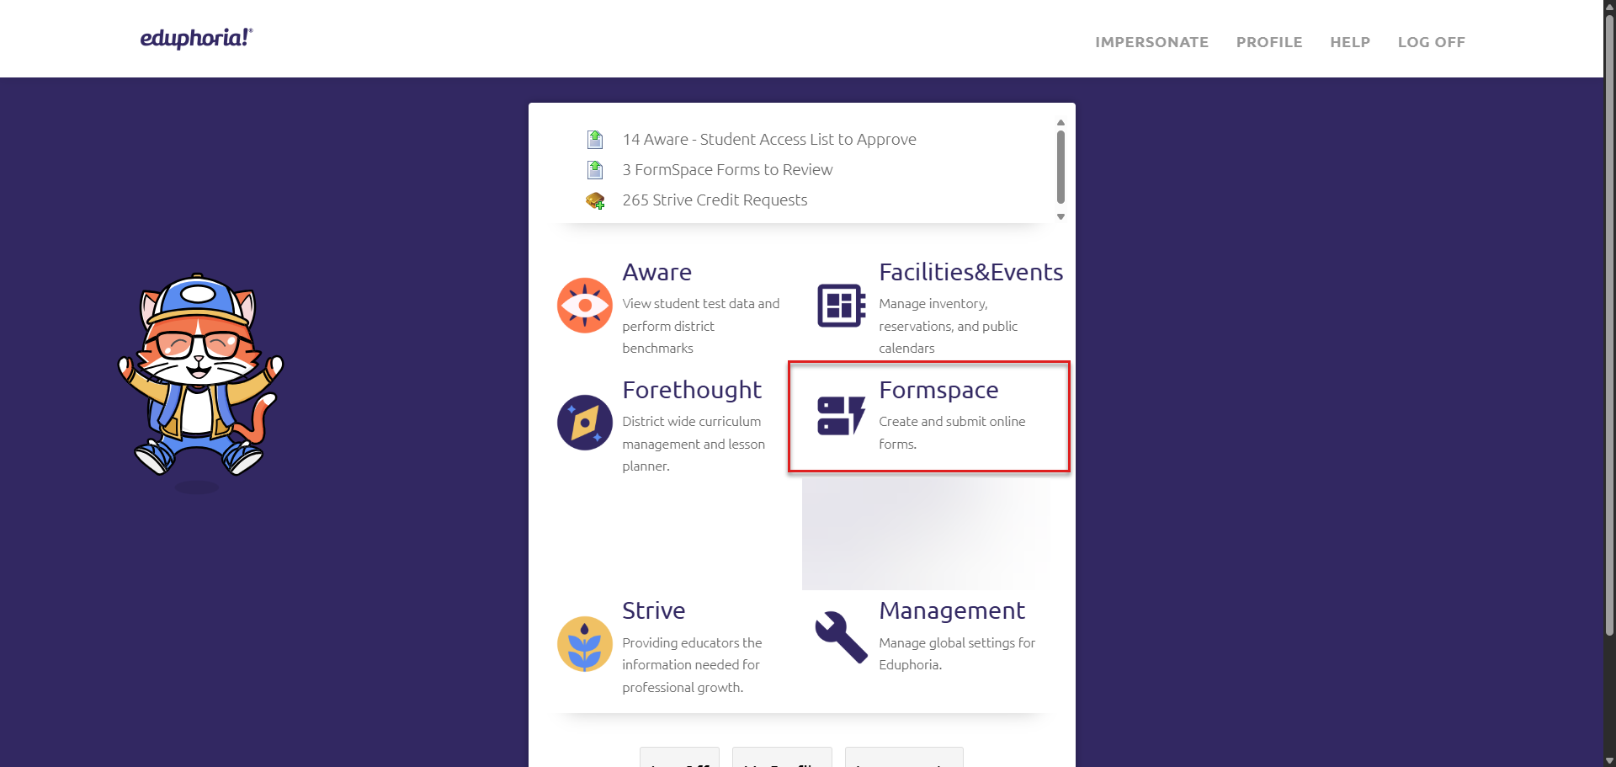Click the Student Access List notification icon
The width and height of the screenshot is (1616, 767).
595,140
